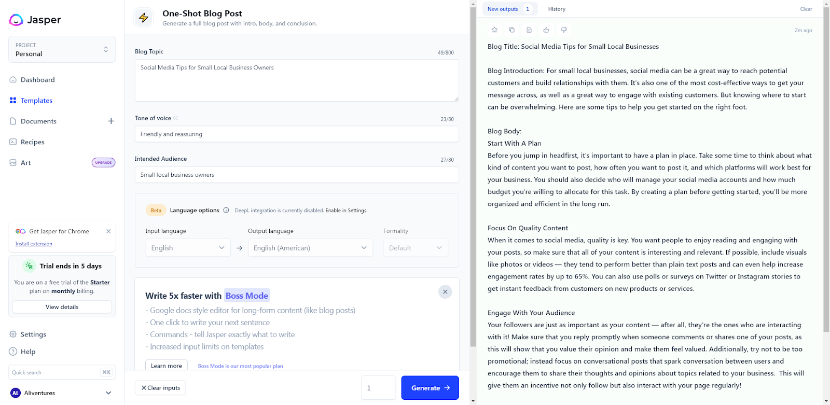Click Install extension for Jasper Chrome
This screenshot has width=830, height=405.
point(34,243)
